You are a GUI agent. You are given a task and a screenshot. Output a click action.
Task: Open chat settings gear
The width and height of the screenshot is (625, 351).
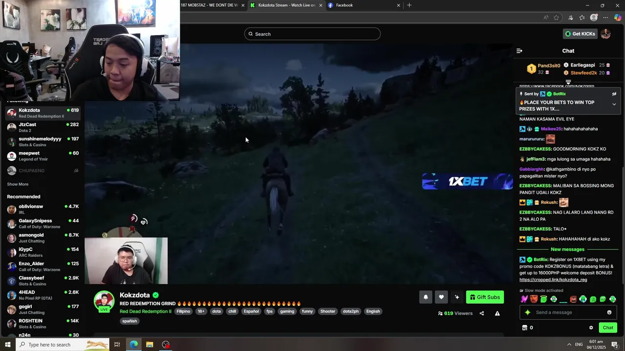pos(591,328)
